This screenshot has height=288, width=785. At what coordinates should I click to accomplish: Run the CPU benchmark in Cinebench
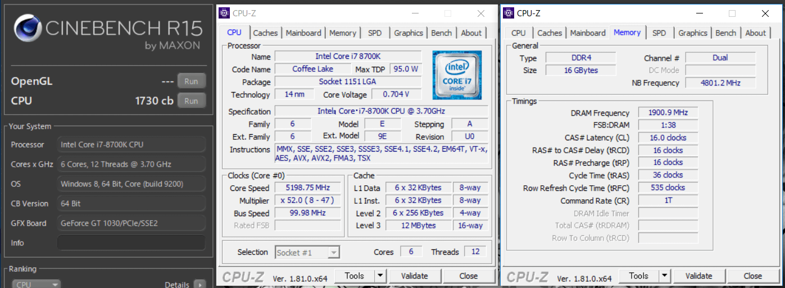coord(191,101)
